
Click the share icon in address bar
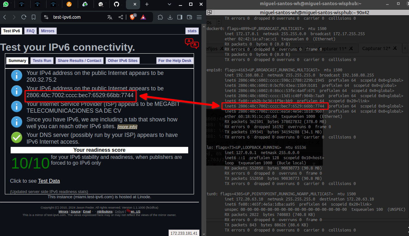(120, 17)
